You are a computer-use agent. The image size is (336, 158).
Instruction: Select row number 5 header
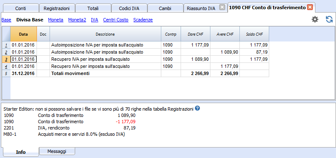[x=6, y=73]
